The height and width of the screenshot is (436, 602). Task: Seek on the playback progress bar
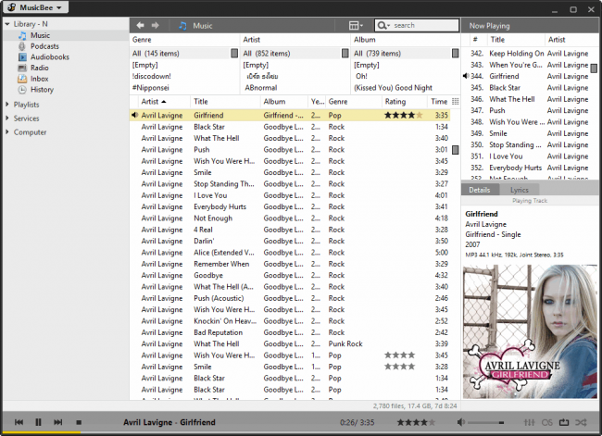(301, 433)
